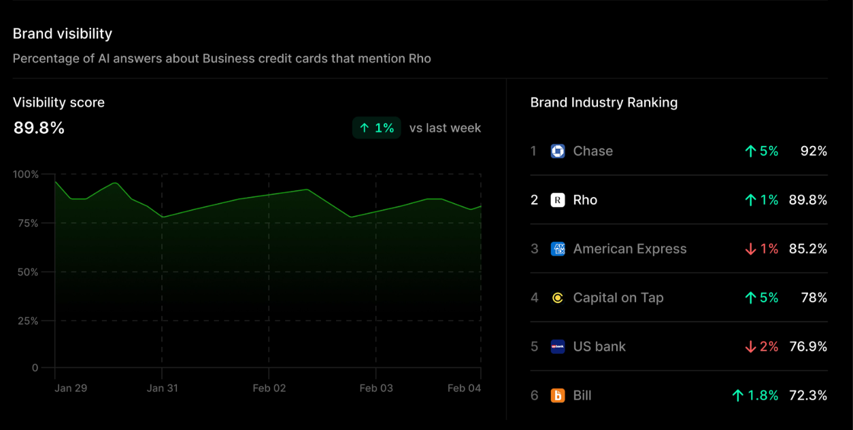Click the 75% y-axis label
This screenshot has height=430, width=853.
(x=27, y=223)
